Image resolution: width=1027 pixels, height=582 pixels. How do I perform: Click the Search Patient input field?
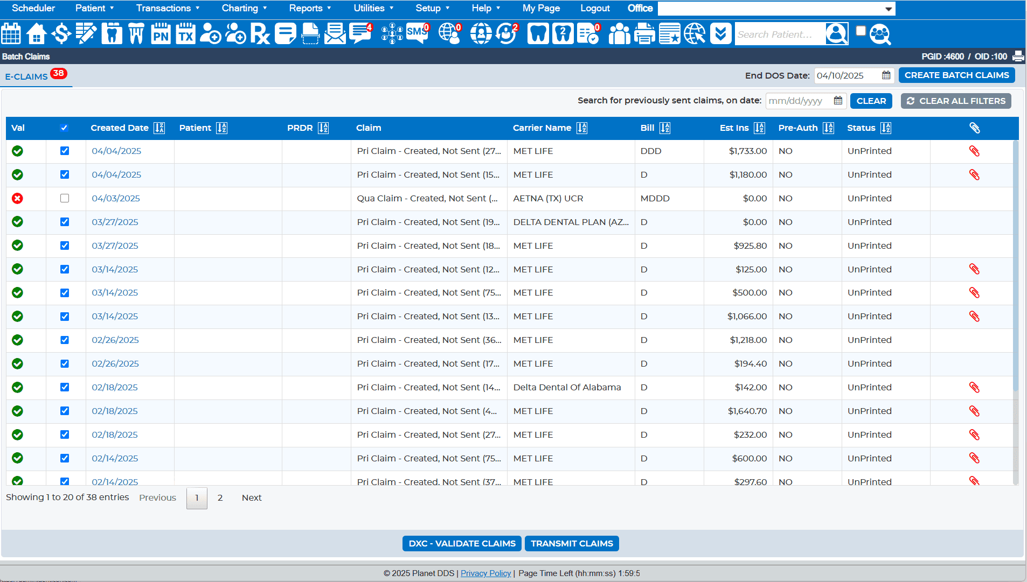(x=779, y=34)
